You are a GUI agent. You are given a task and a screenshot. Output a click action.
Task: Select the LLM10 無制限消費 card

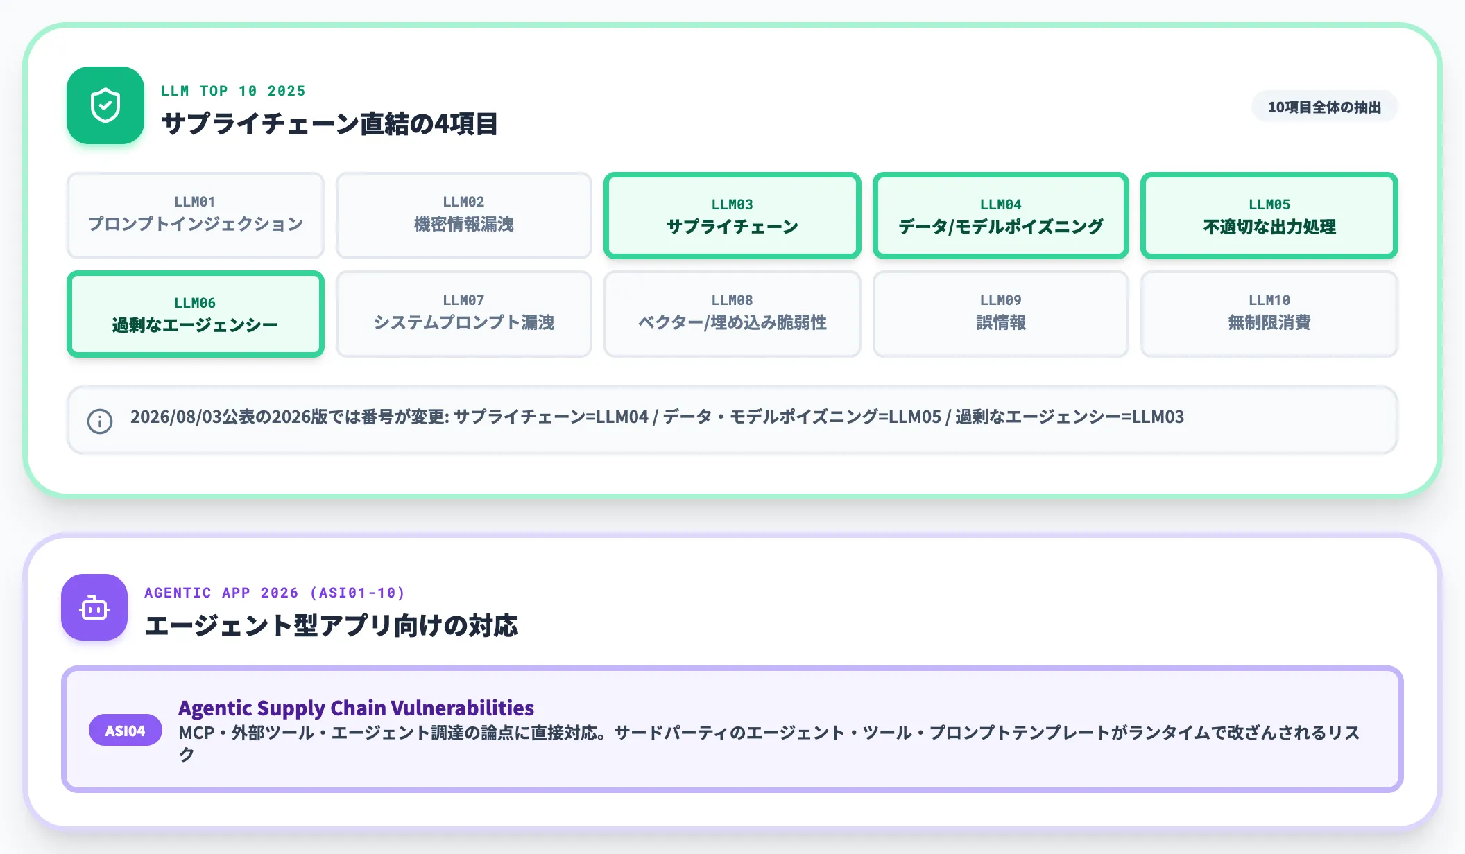click(x=1269, y=314)
